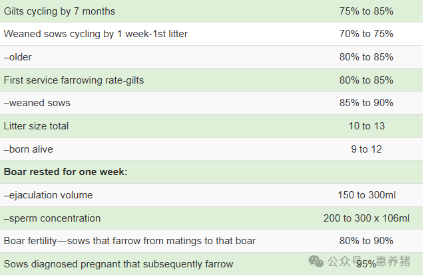Select the 'Litter size total' label
424x278 pixels.
tap(36, 126)
